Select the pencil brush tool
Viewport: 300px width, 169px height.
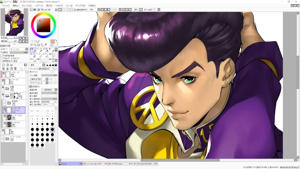pos(33,50)
